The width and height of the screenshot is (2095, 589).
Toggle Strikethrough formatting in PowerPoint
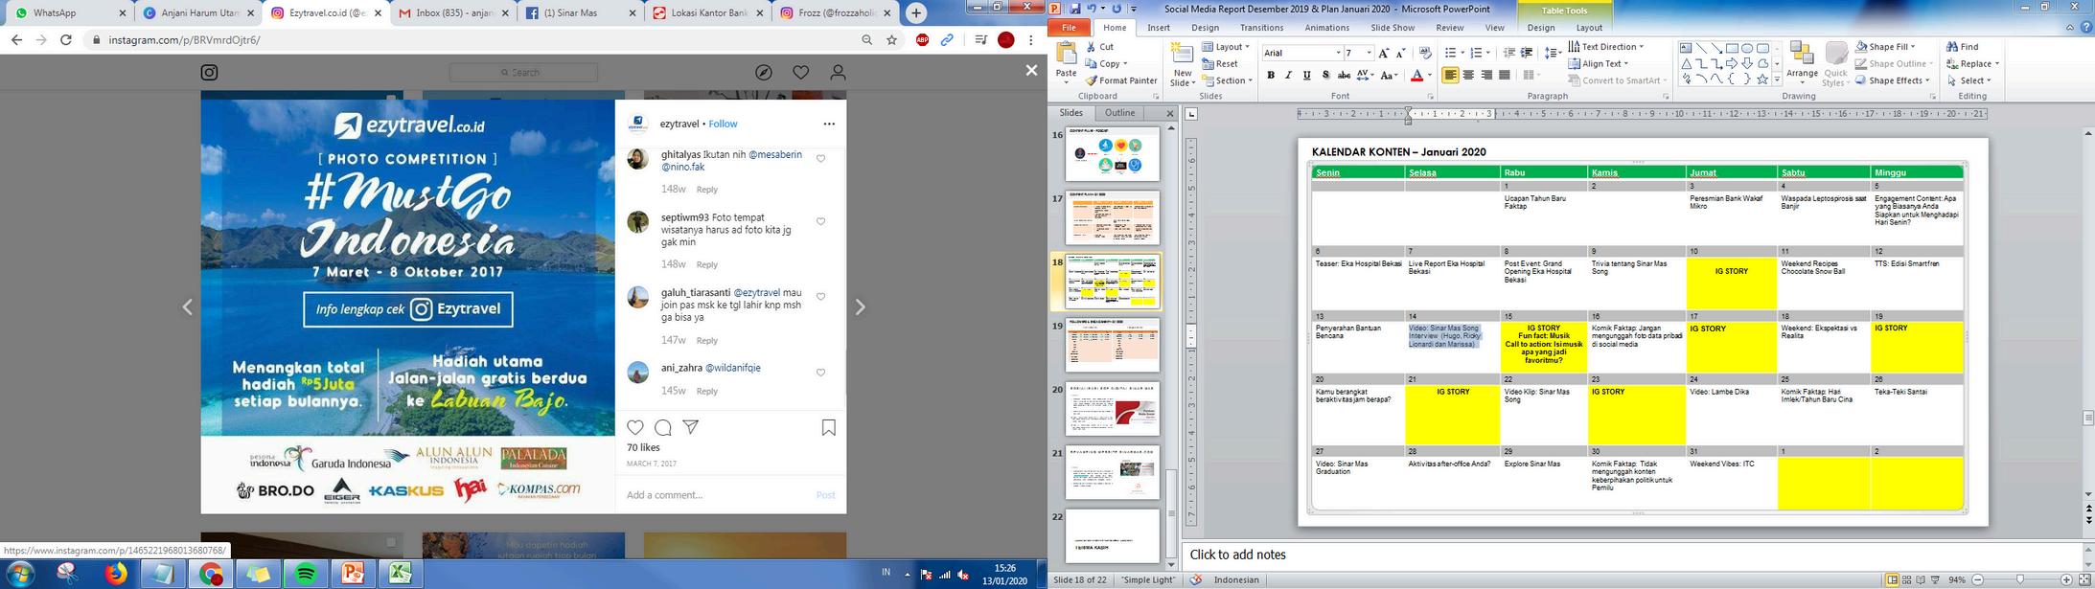[1344, 76]
